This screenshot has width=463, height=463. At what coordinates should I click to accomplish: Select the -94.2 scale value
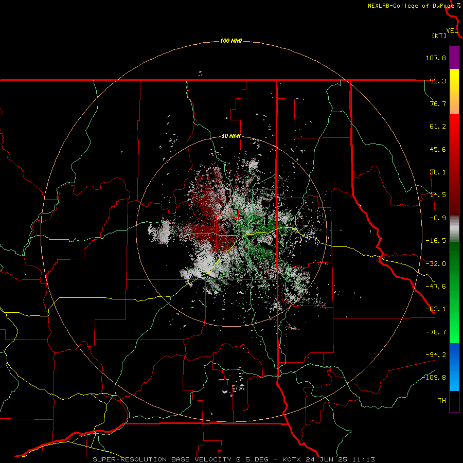pyautogui.click(x=436, y=354)
